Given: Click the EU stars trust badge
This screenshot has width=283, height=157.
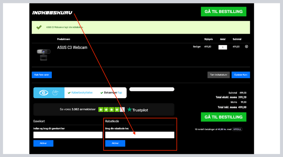Looking at the screenshot, I should (55, 93).
